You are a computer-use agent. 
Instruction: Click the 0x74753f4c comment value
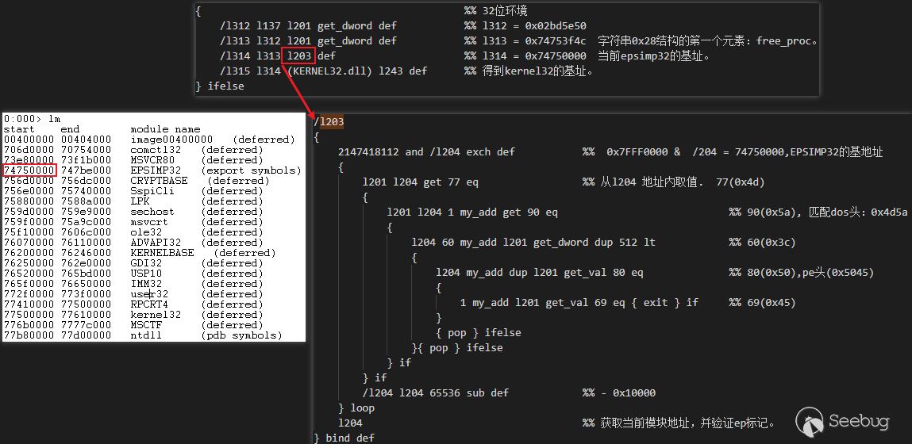[556, 40]
